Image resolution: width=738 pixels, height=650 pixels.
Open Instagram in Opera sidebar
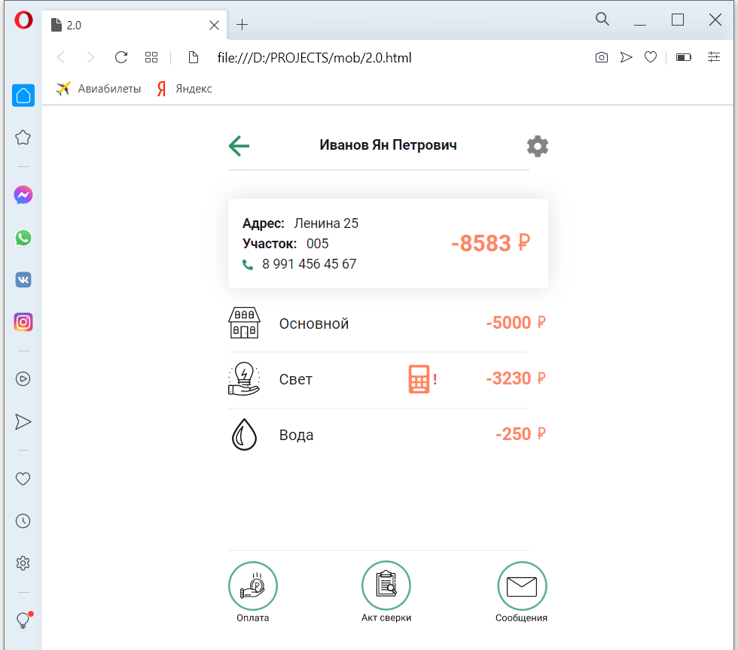[x=23, y=322]
